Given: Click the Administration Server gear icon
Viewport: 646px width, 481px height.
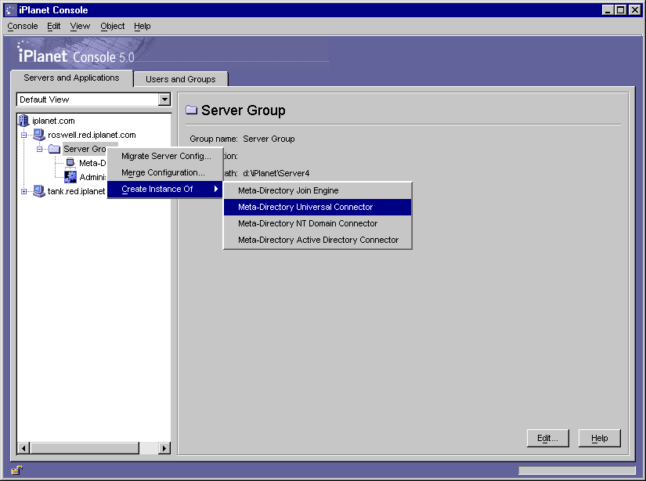Looking at the screenshot, I should 70,177.
